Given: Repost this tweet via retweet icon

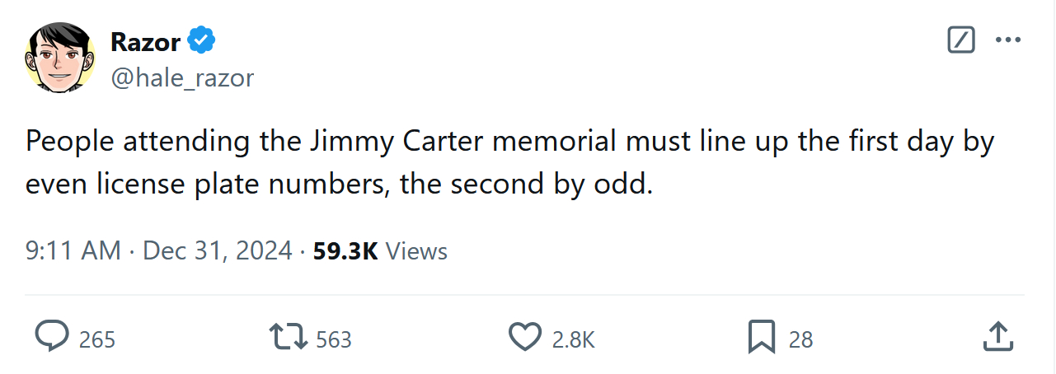Looking at the screenshot, I should [x=289, y=336].
